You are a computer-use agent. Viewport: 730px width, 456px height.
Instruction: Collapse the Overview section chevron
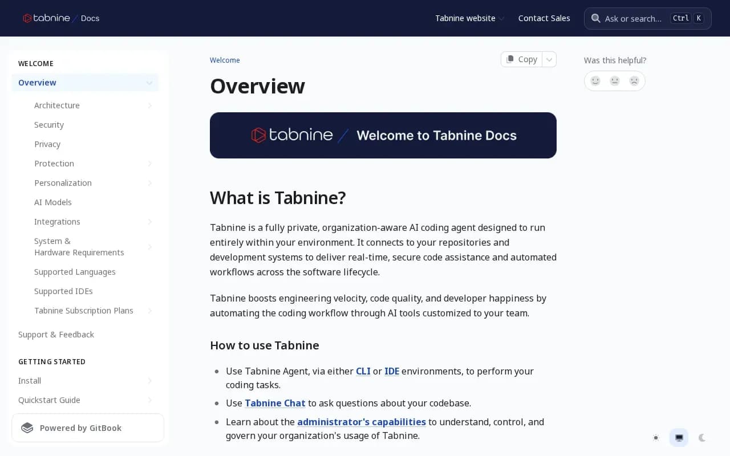149,83
